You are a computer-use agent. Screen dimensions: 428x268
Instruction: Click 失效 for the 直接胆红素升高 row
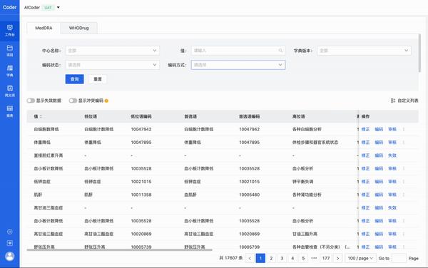click(392, 155)
